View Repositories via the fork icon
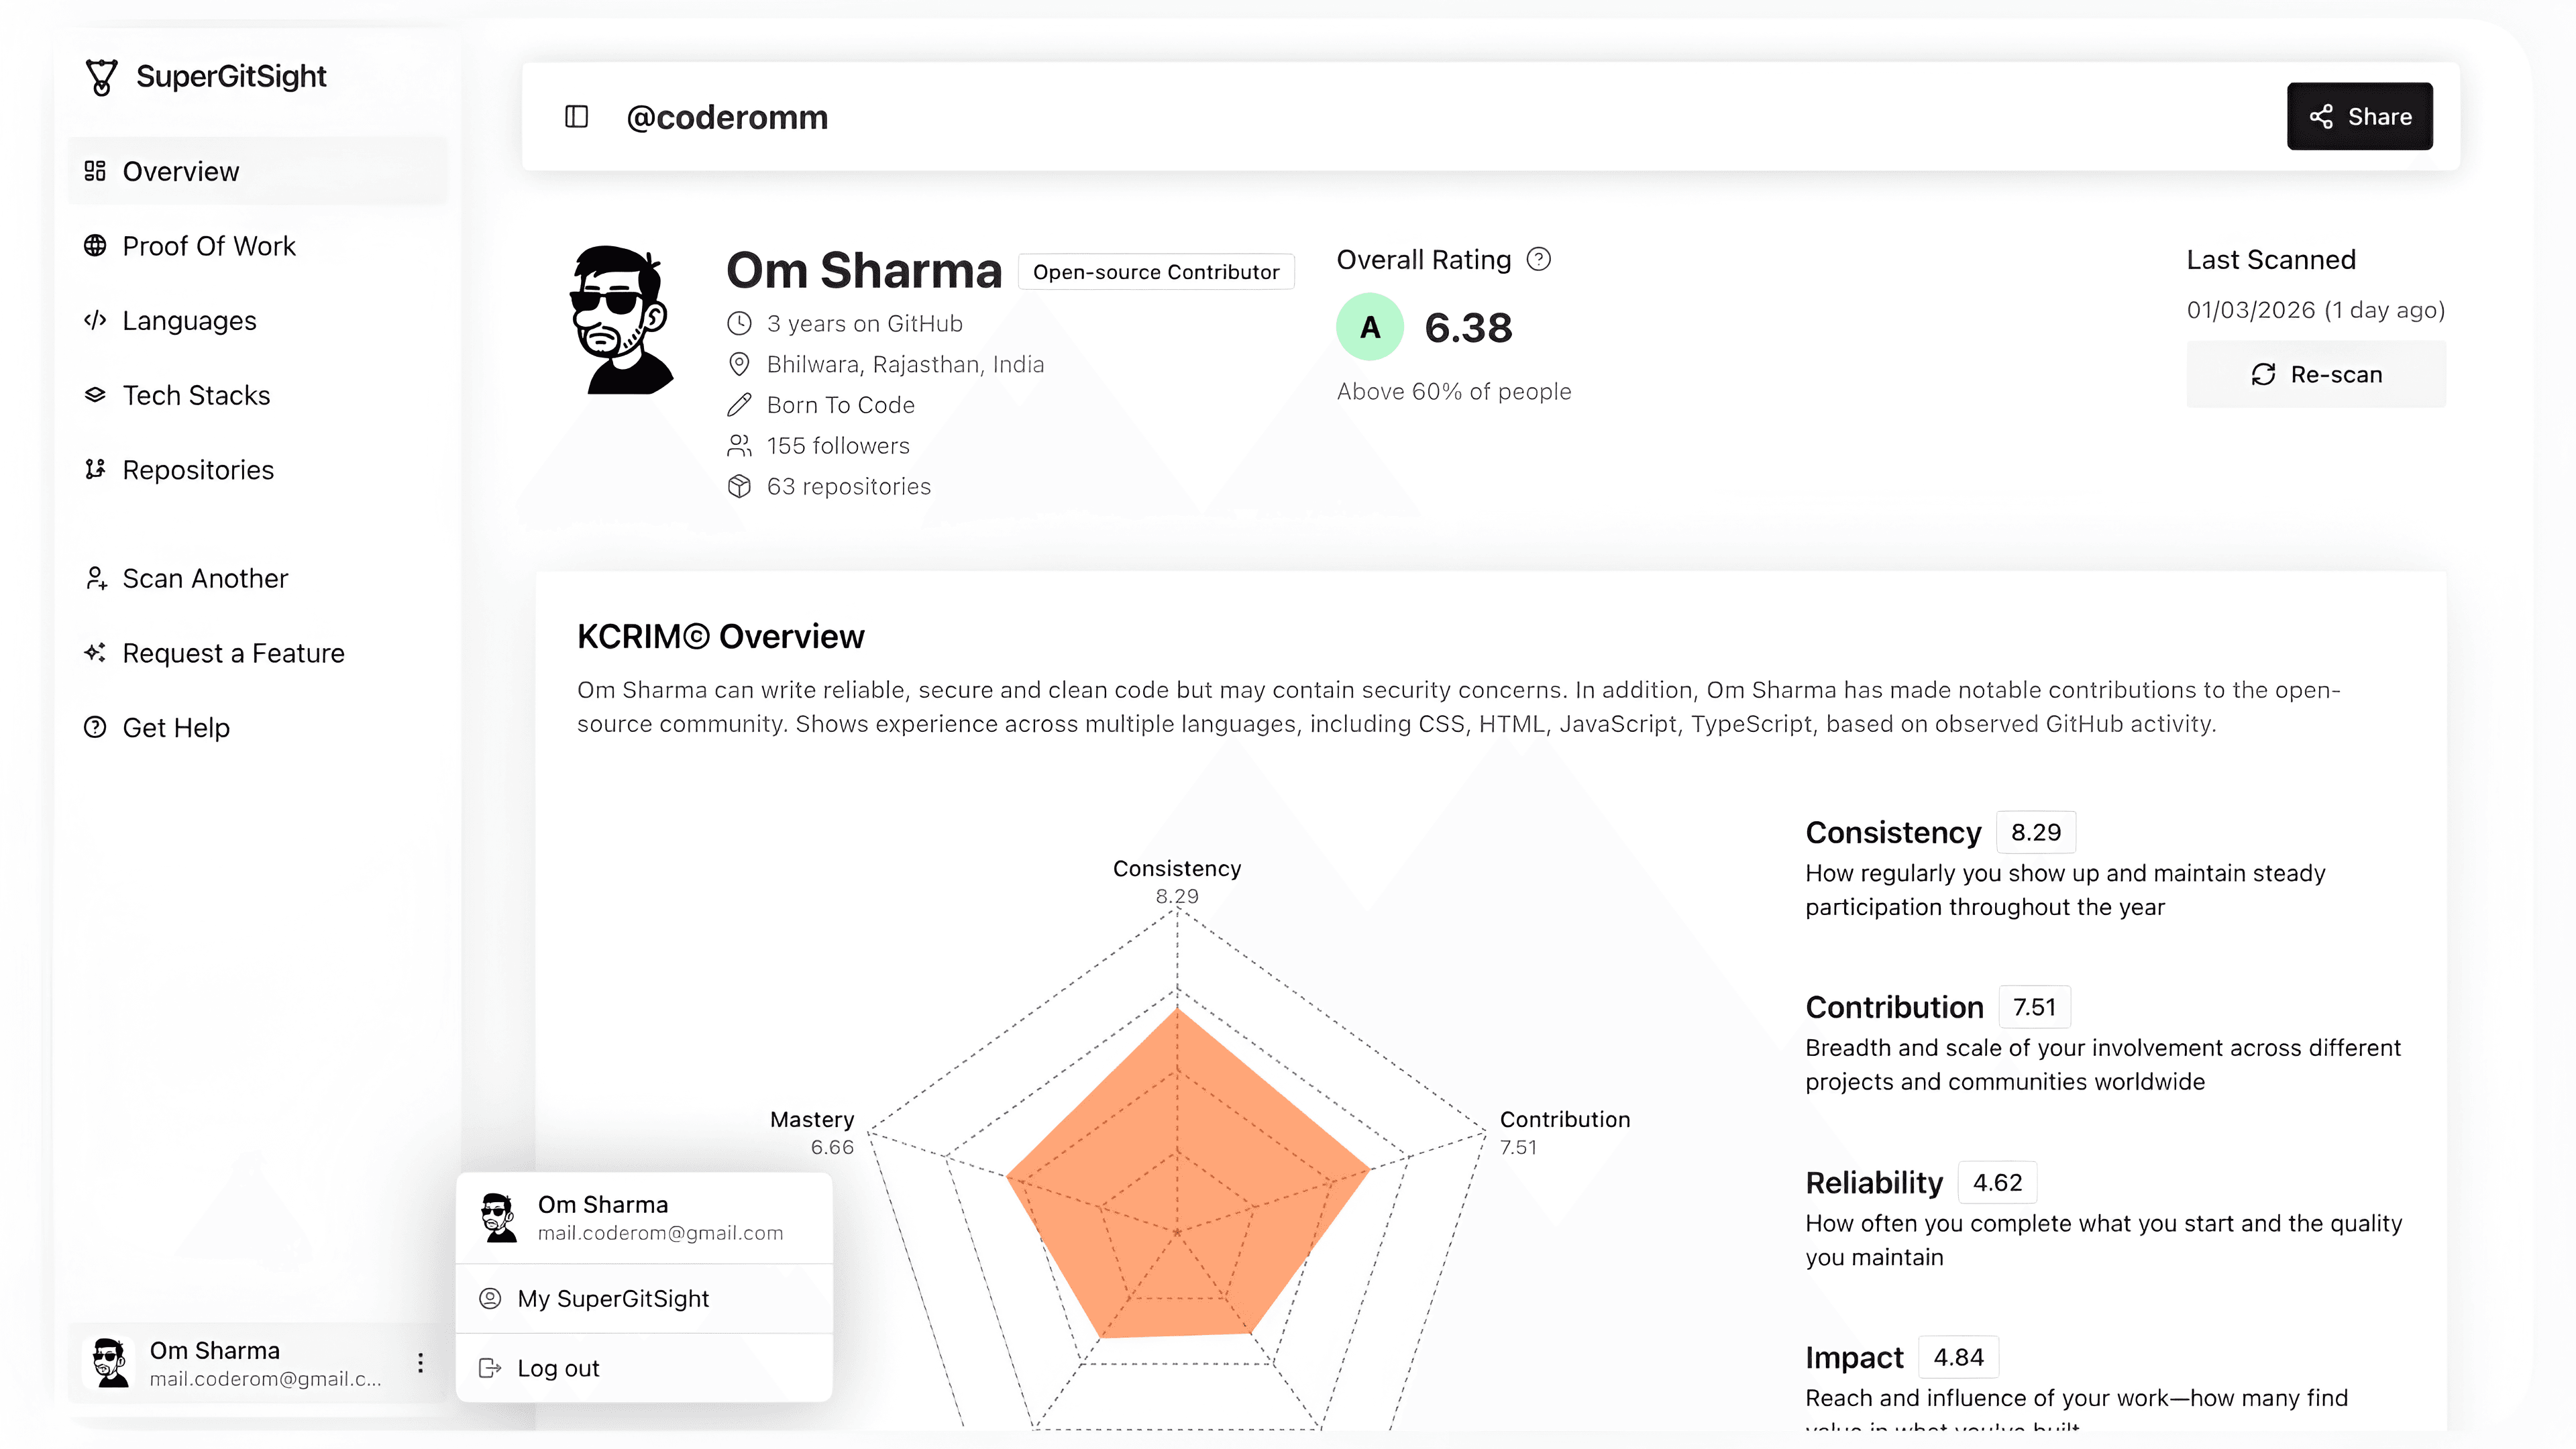 tap(95, 470)
